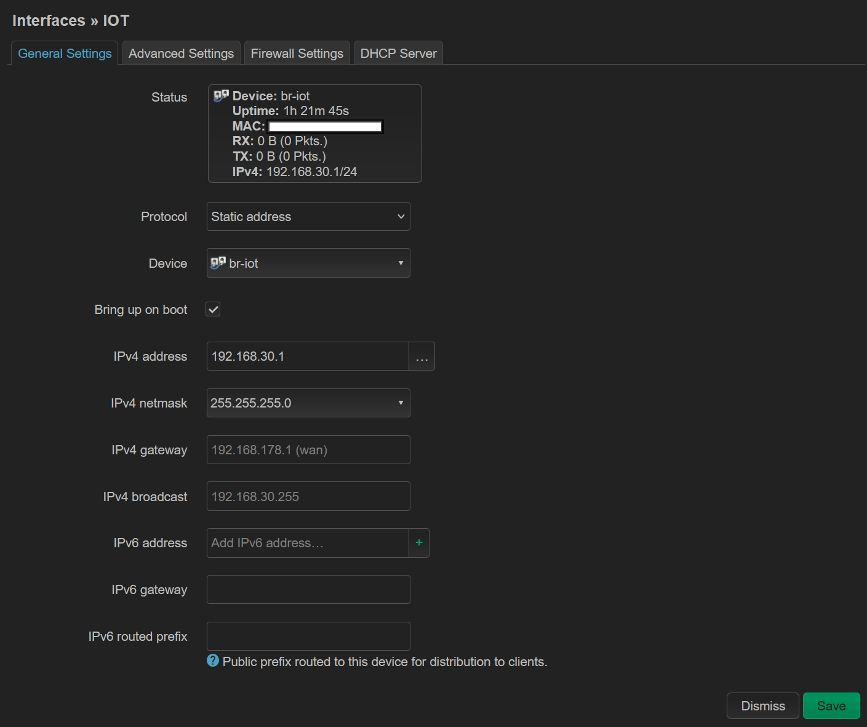Click the br-iot bridge icon in Device field
Viewport: 867px width, 727px height.
[218, 262]
